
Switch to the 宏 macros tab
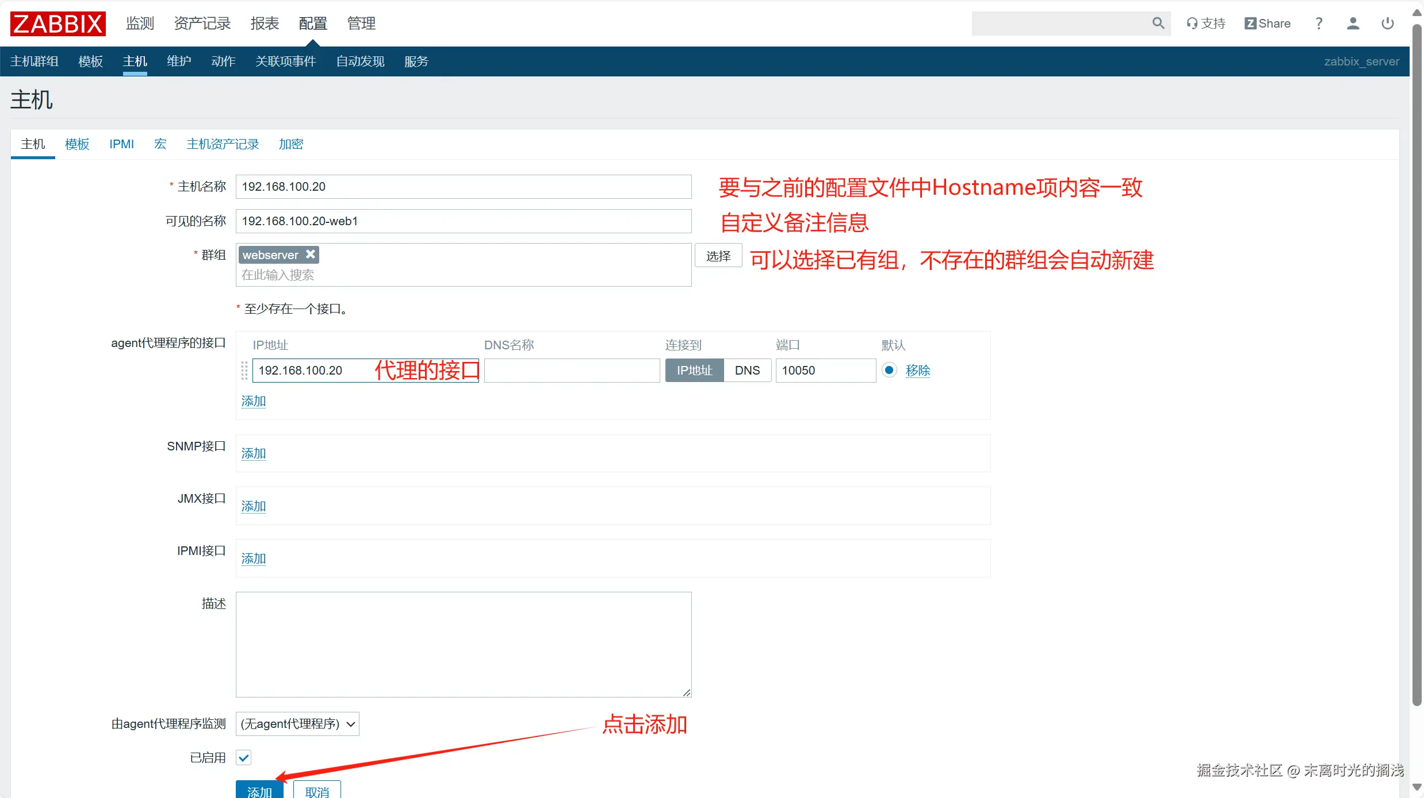click(x=160, y=144)
